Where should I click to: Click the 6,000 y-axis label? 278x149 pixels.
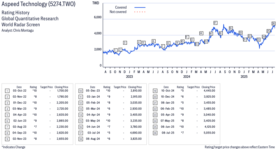coord(98,17)
